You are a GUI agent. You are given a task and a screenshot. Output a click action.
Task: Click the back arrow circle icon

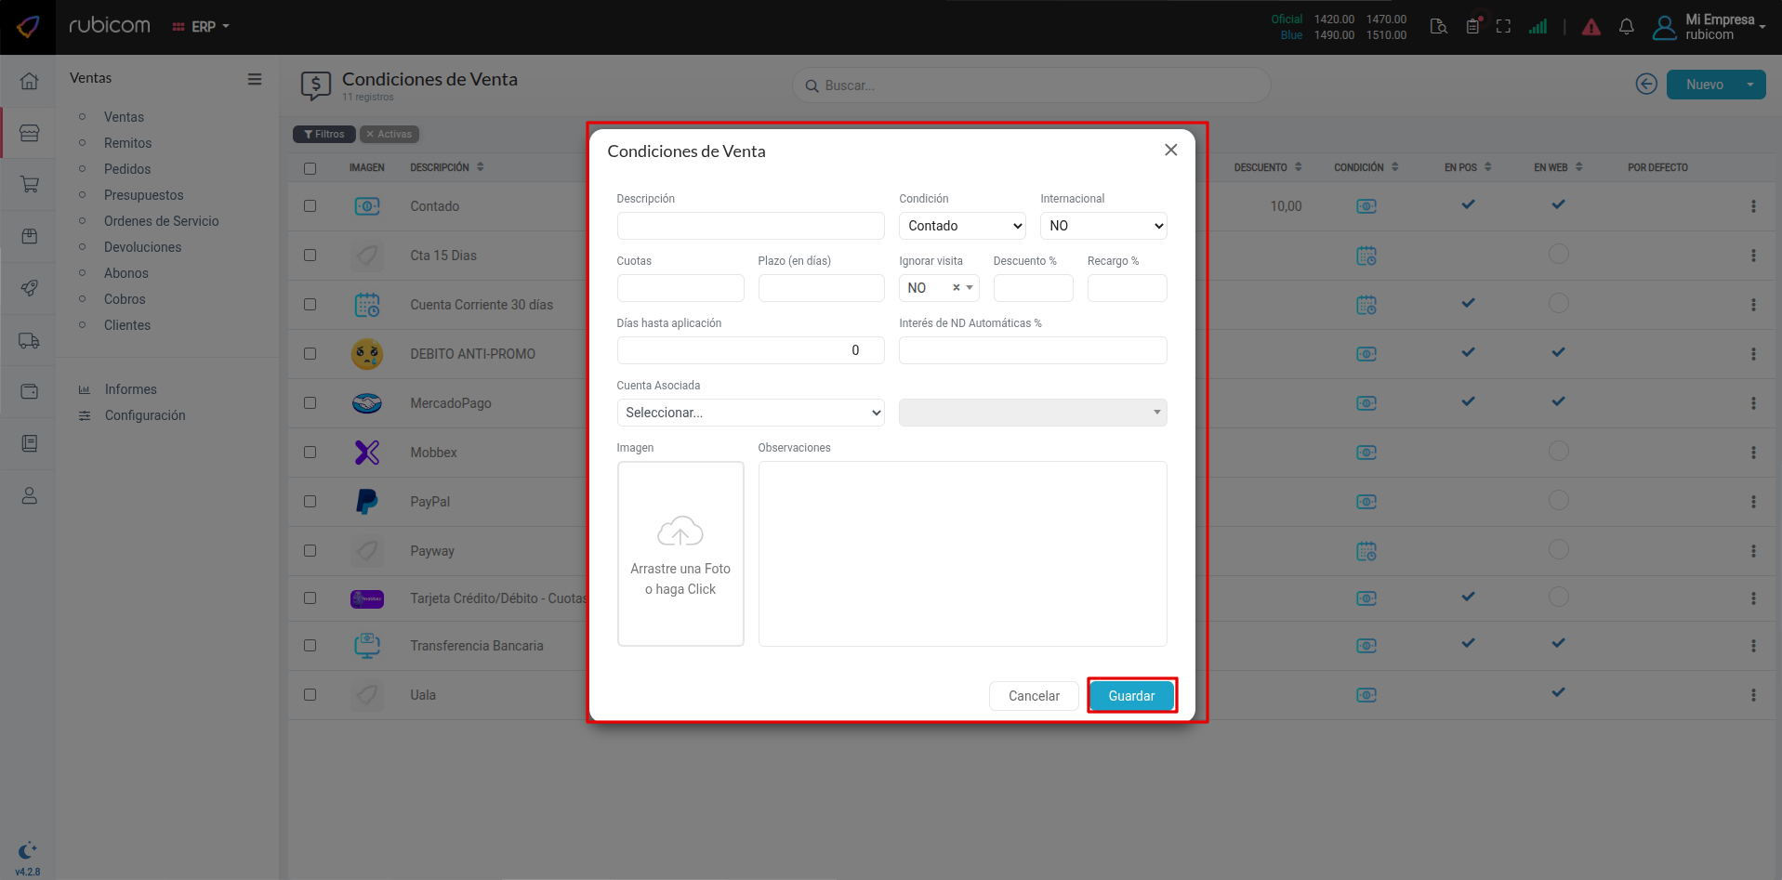pos(1645,85)
